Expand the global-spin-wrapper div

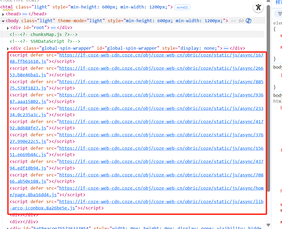tap(8, 49)
